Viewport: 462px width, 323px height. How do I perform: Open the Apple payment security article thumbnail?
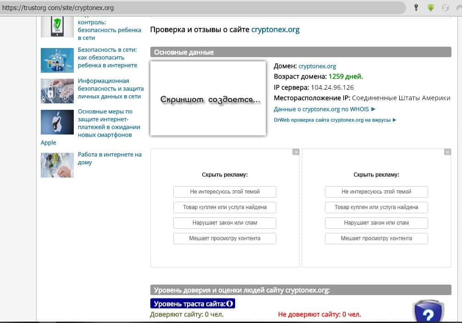pos(57,122)
